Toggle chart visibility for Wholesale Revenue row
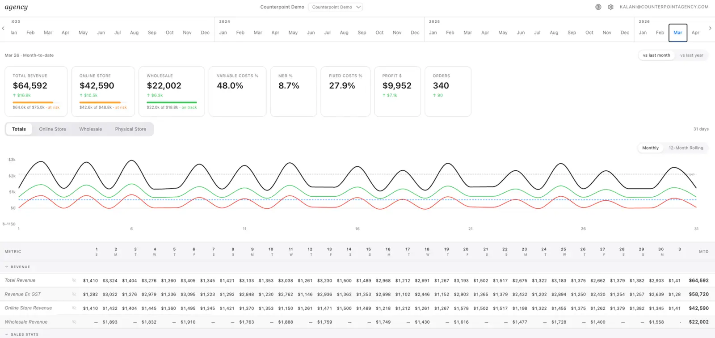Image resolution: width=715 pixels, height=338 pixels. [x=74, y=322]
